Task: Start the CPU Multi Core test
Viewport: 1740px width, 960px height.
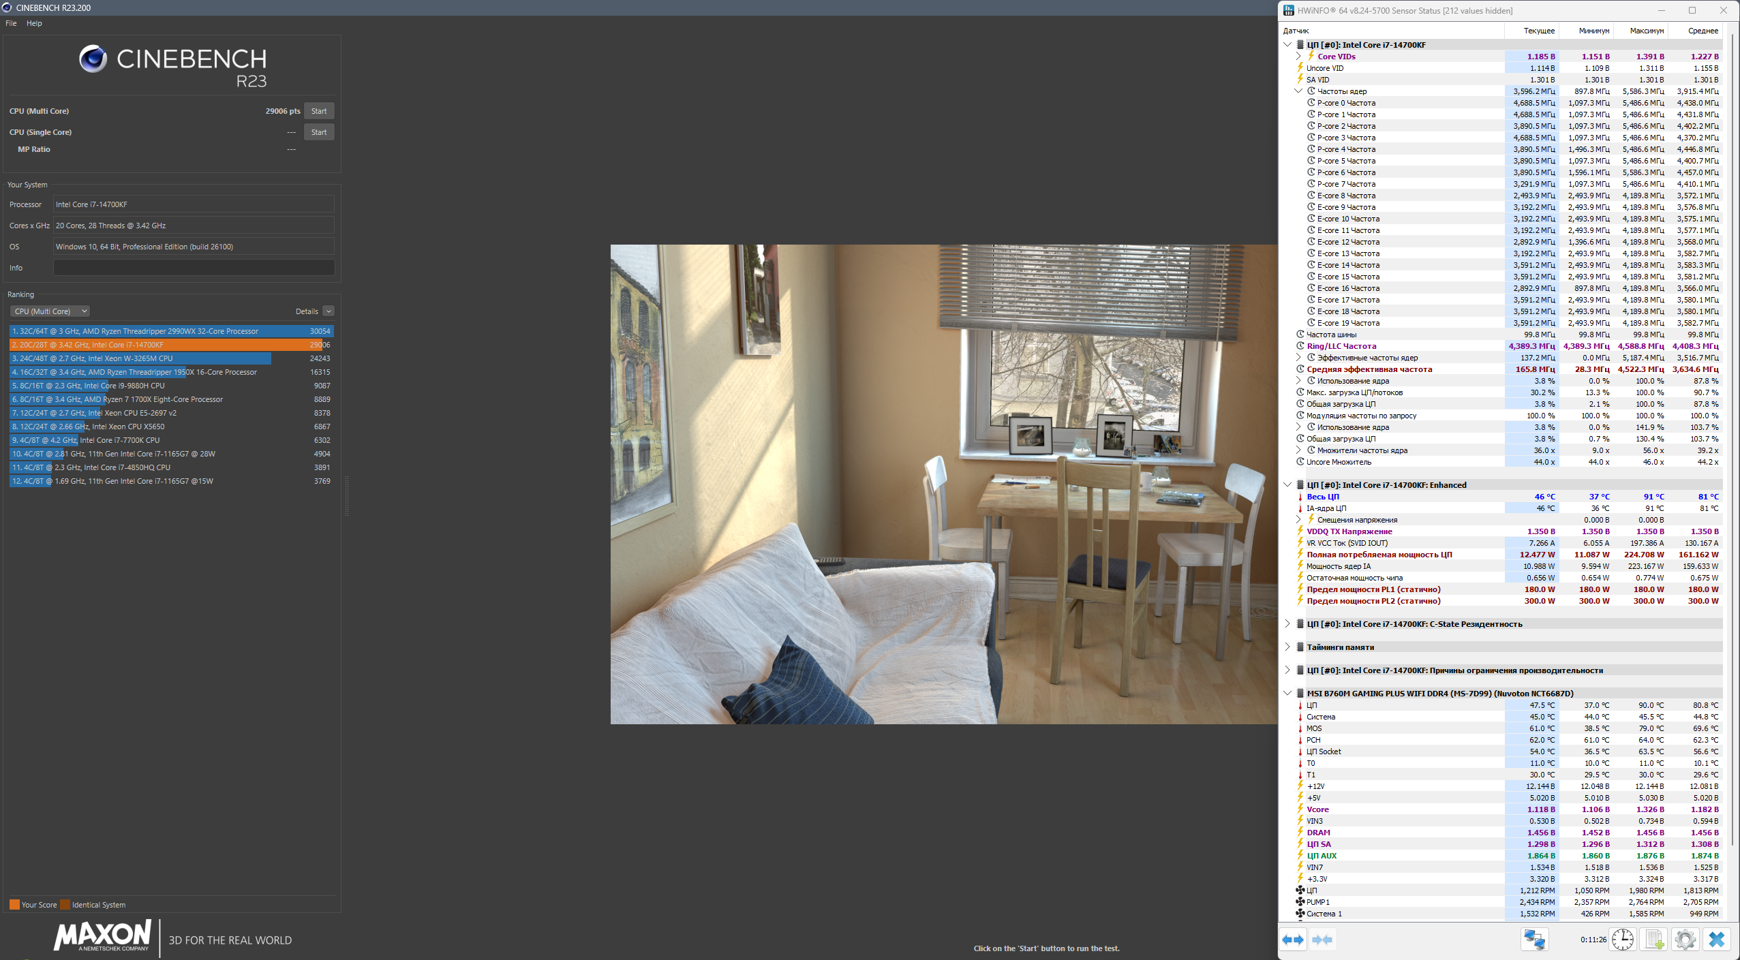Action: (x=319, y=111)
